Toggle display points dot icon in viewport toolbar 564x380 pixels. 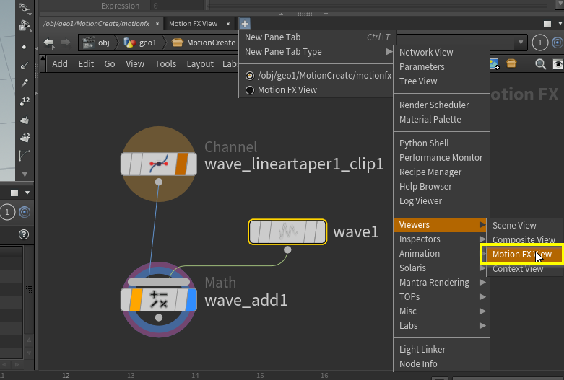tap(24, 47)
